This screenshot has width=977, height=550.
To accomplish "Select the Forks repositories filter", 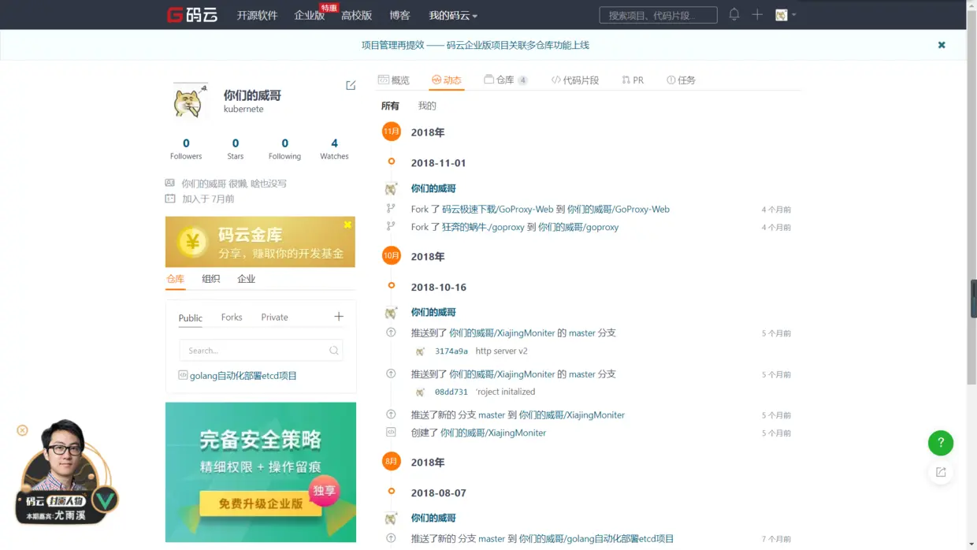I will (232, 317).
